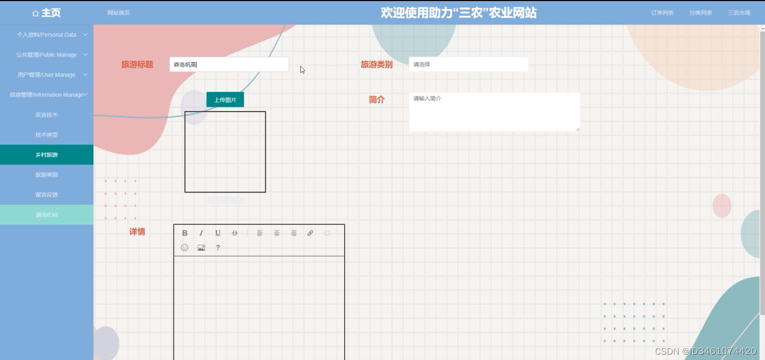Click the 上传图片 upload button
The width and height of the screenshot is (765, 360).
pyautogui.click(x=225, y=99)
